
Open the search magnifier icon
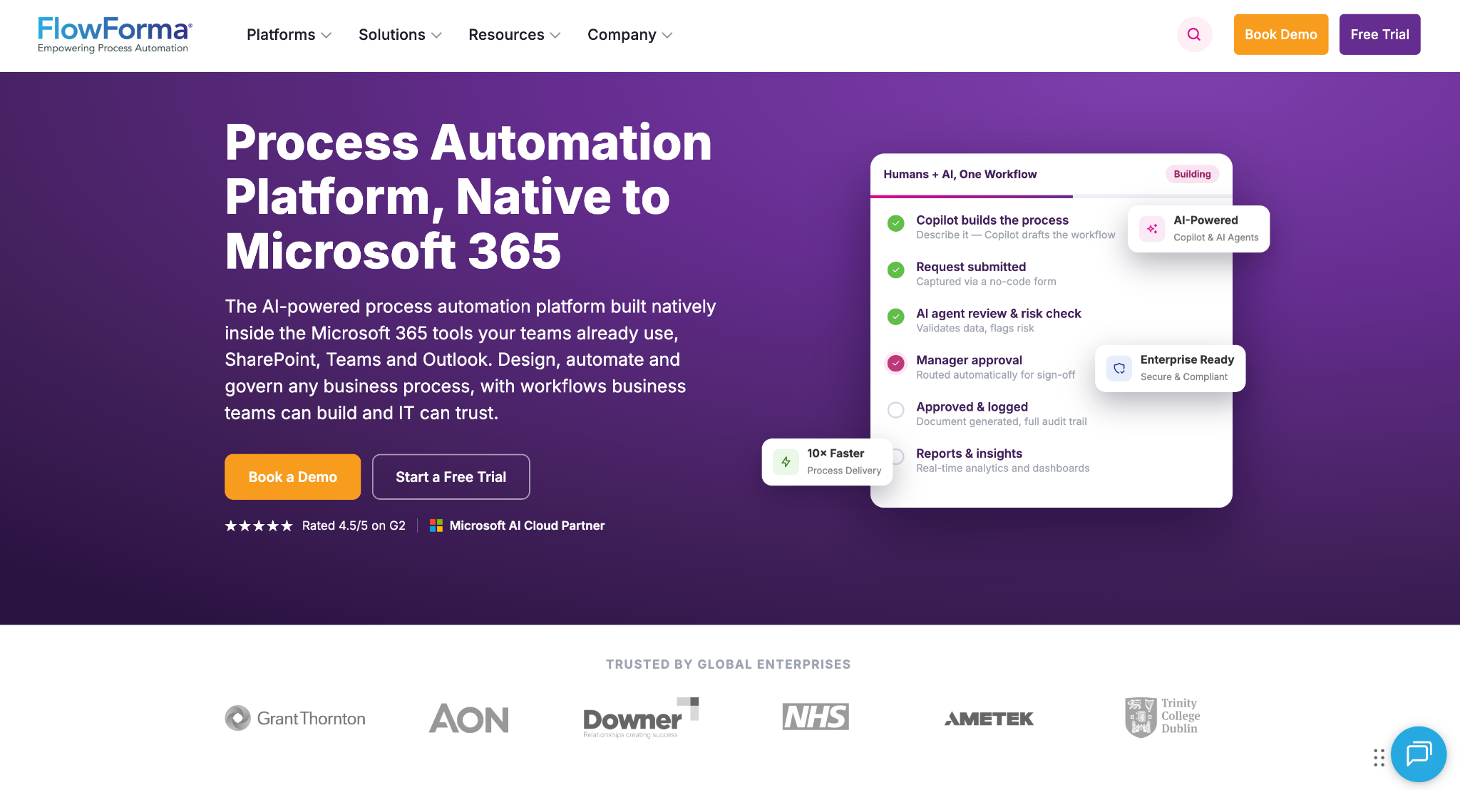(1194, 34)
